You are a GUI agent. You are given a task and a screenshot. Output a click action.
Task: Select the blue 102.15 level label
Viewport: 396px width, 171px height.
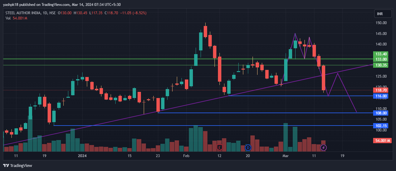point(380,126)
